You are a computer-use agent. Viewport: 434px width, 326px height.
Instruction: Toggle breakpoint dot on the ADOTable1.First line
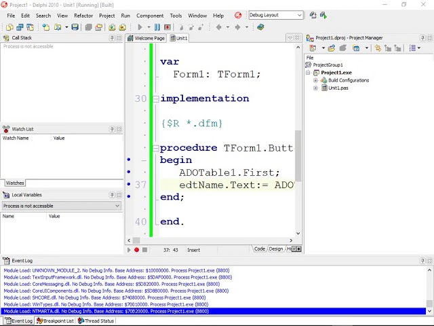[129, 172]
